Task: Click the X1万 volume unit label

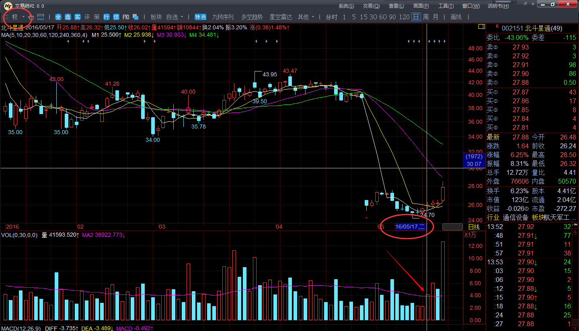Action: 470,235
